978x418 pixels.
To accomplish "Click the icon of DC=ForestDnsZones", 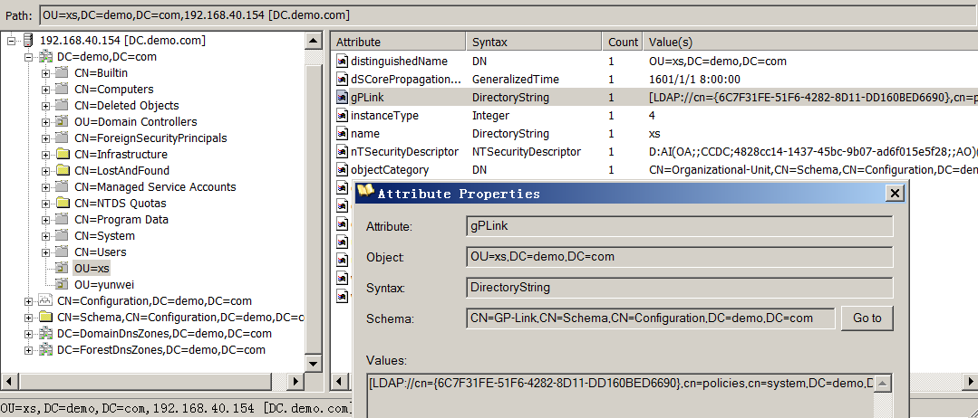I will click(x=45, y=349).
